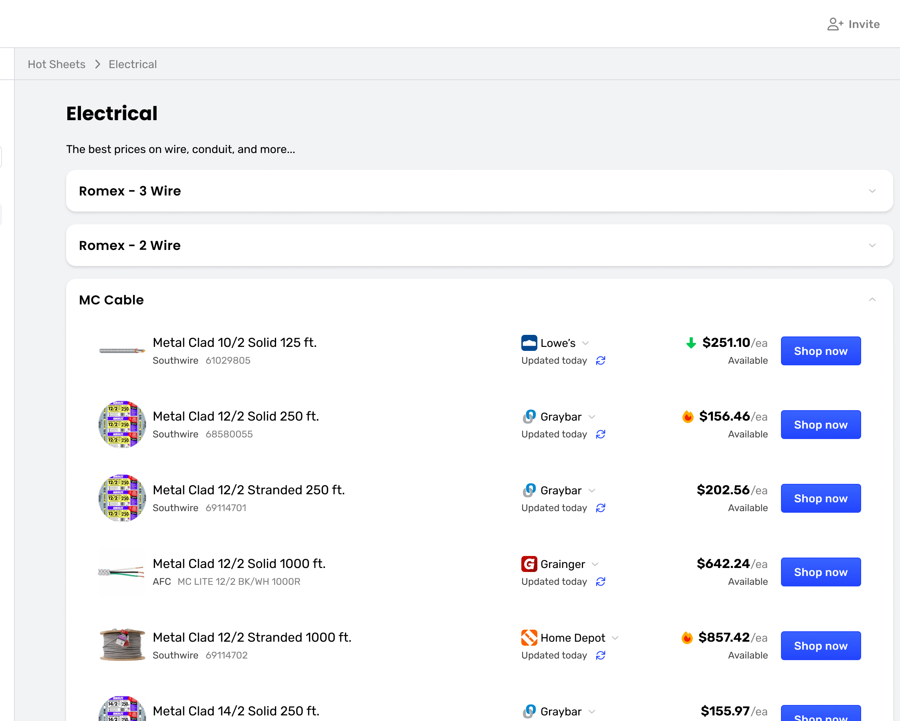Click the green price-drop arrow next to $251.10
This screenshot has height=721, width=900.
(x=691, y=343)
